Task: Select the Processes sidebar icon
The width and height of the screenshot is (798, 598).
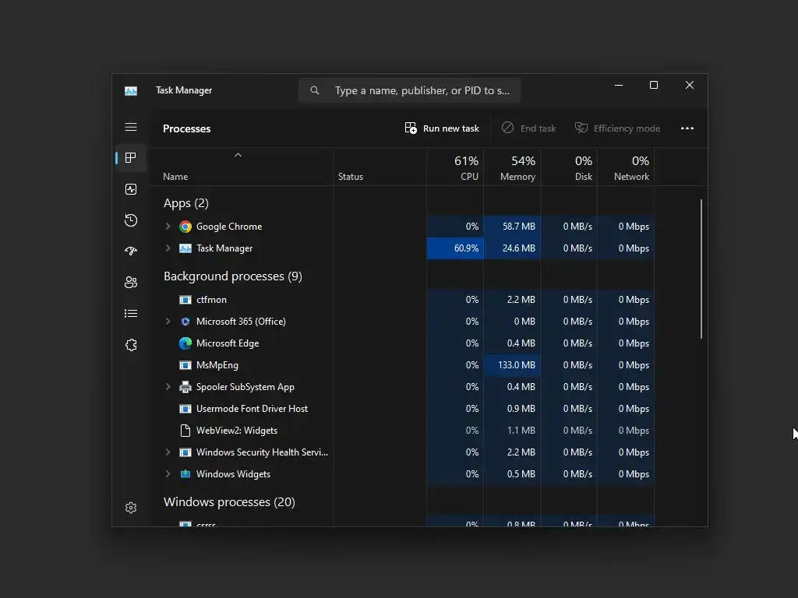Action: click(131, 158)
